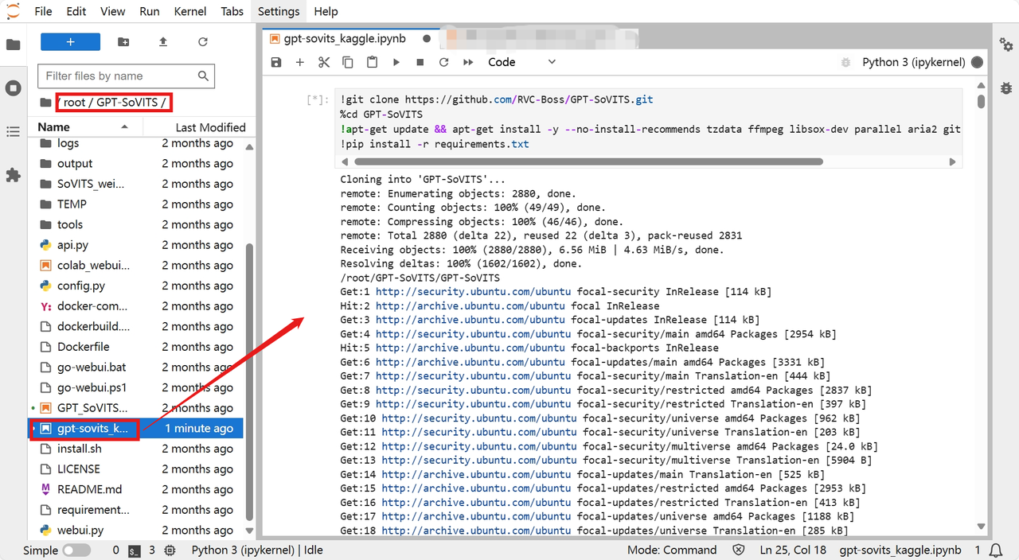Toggle the Simple interface mode switch
The height and width of the screenshot is (560, 1019).
76,550
